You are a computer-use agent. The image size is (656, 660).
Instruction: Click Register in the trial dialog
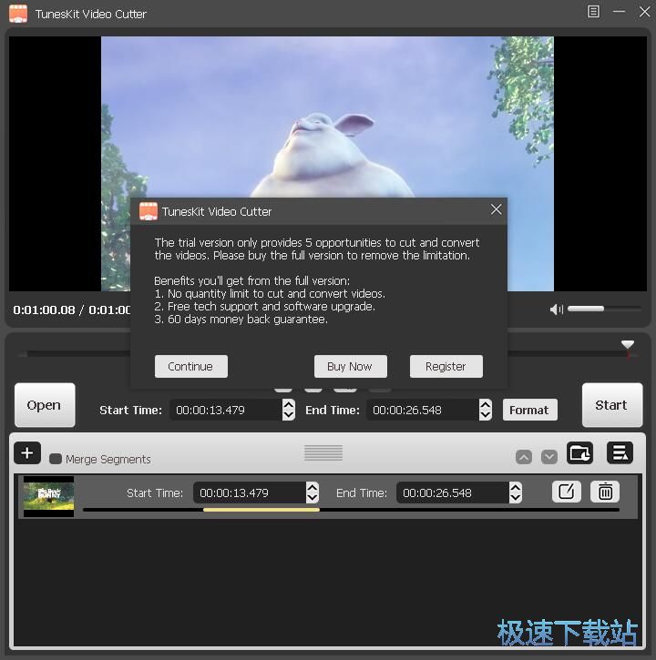446,366
